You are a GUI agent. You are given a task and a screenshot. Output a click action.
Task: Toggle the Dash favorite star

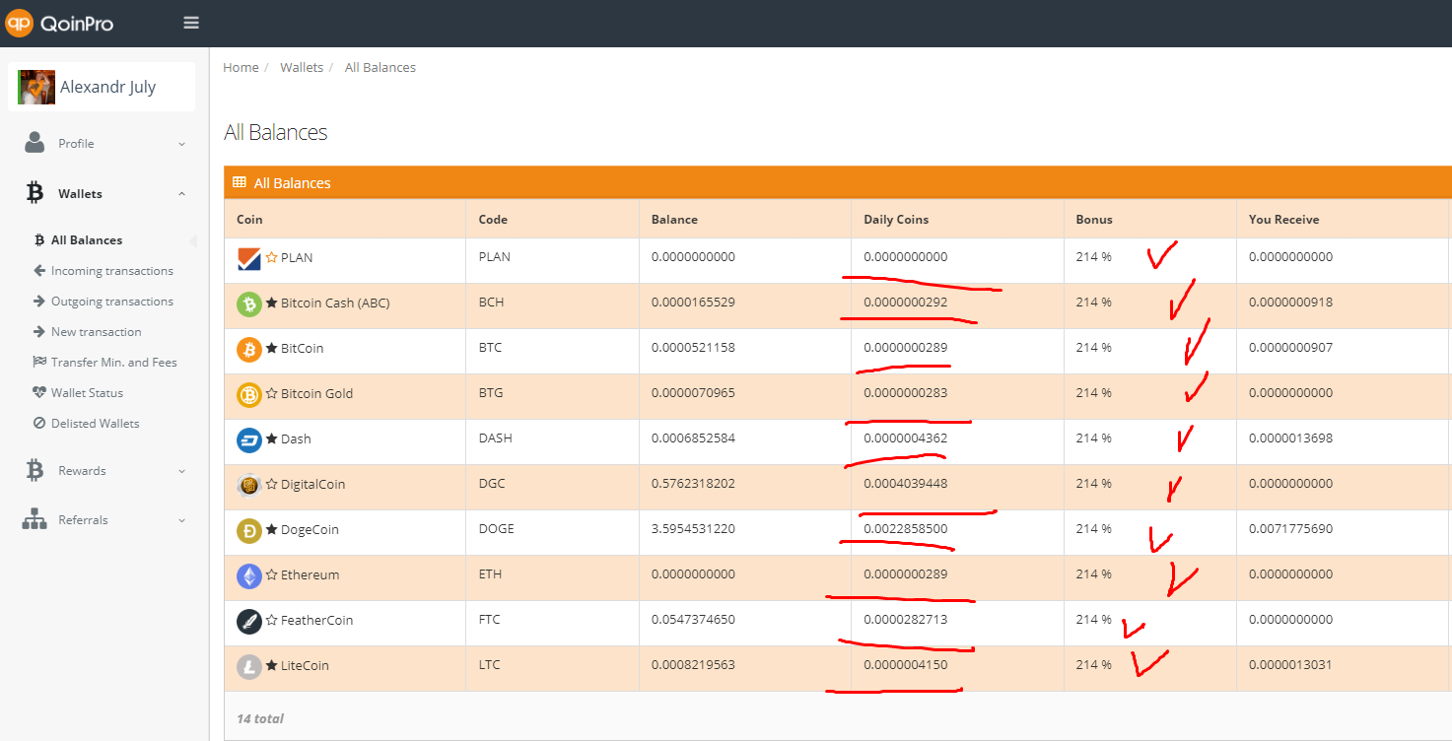tap(271, 438)
